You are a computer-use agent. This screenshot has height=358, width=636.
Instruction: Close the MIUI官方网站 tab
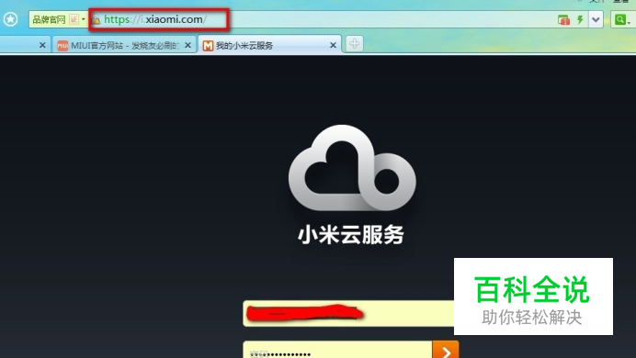coord(187,45)
